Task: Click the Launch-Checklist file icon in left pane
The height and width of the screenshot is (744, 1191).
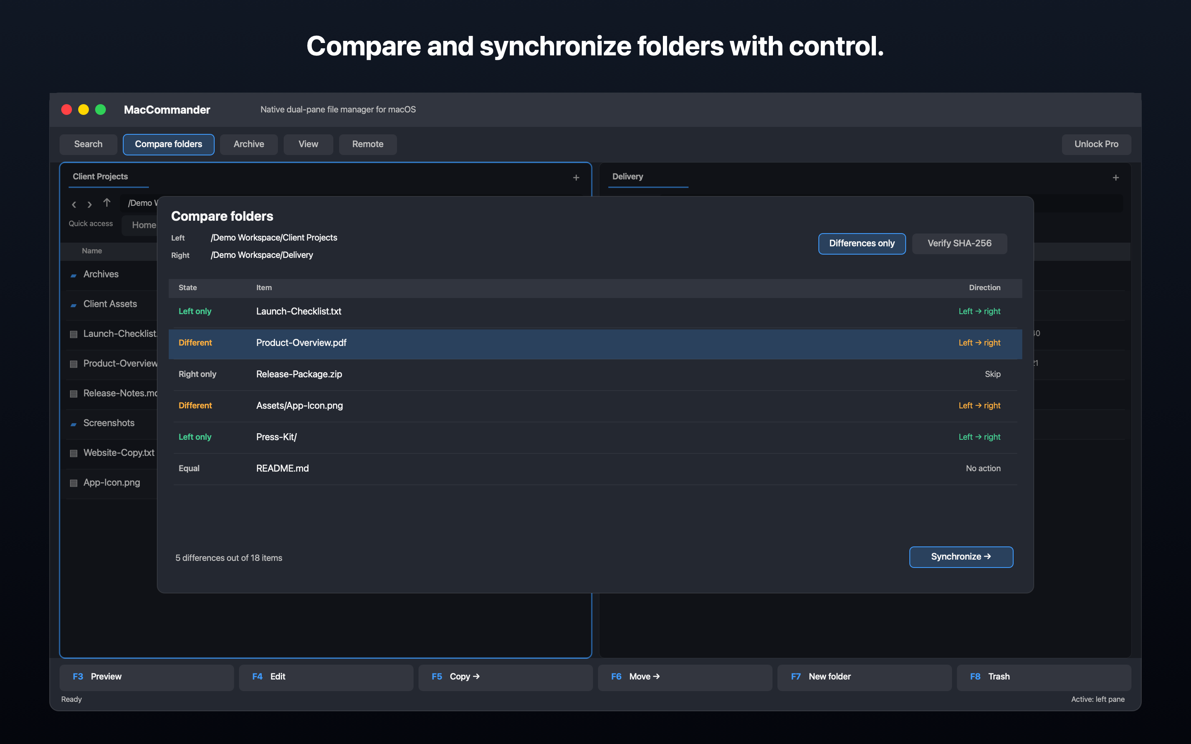Action: point(74,335)
